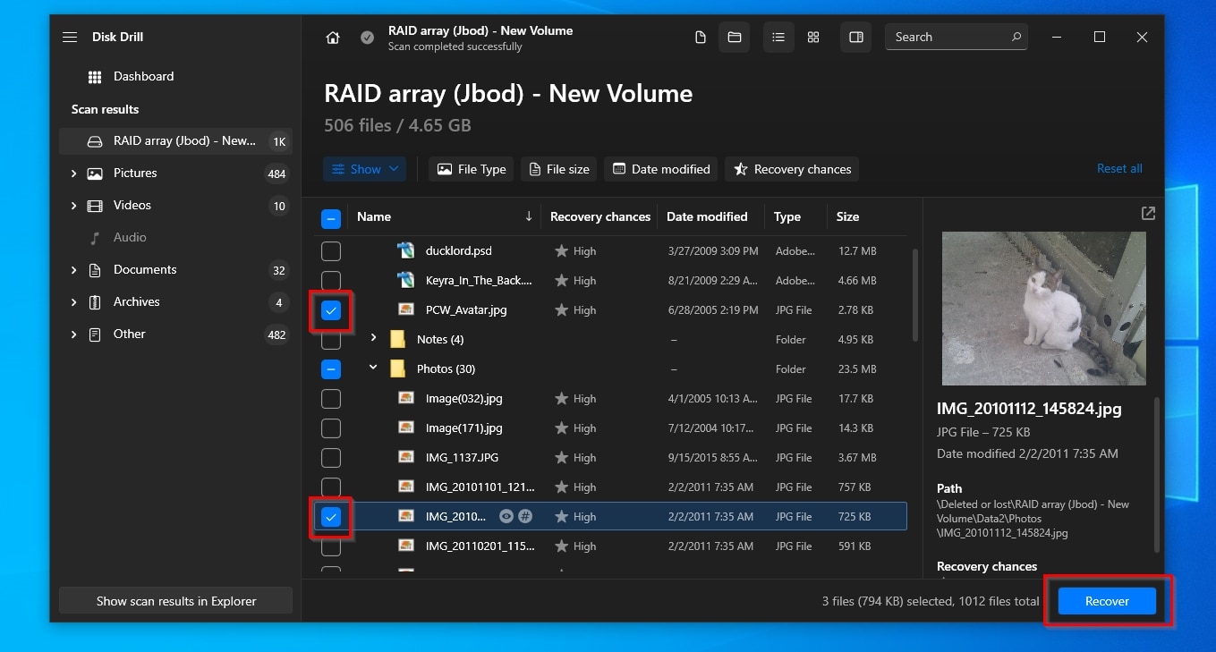Image resolution: width=1216 pixels, height=652 pixels.
Task: Open preview in external window icon
Action: point(1148,214)
